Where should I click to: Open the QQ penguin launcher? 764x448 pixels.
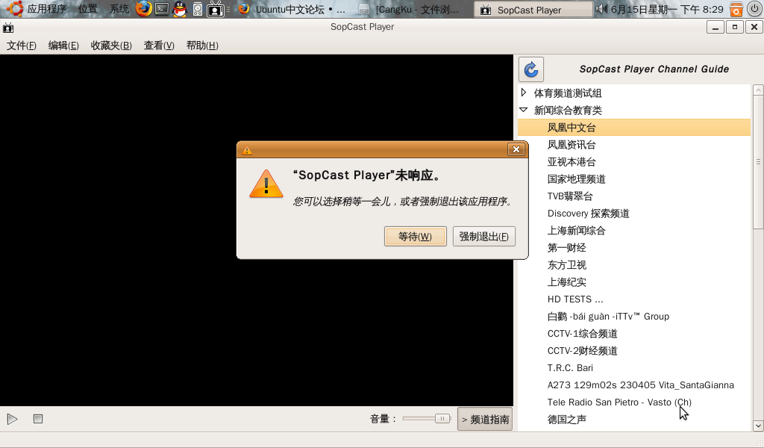pos(180,9)
